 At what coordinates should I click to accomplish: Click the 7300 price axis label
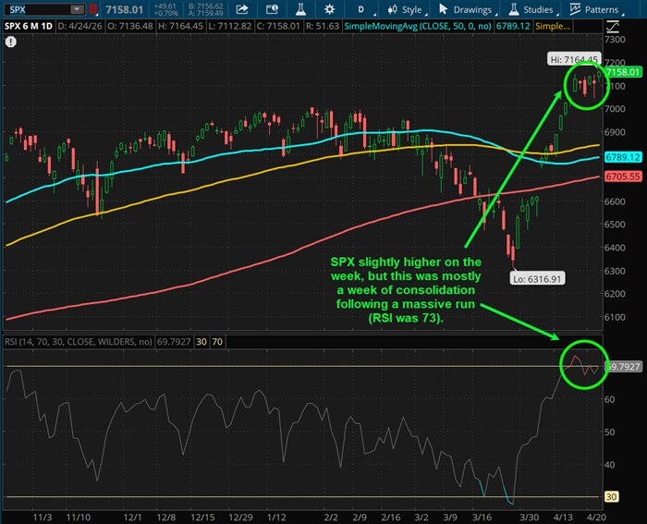(x=615, y=40)
